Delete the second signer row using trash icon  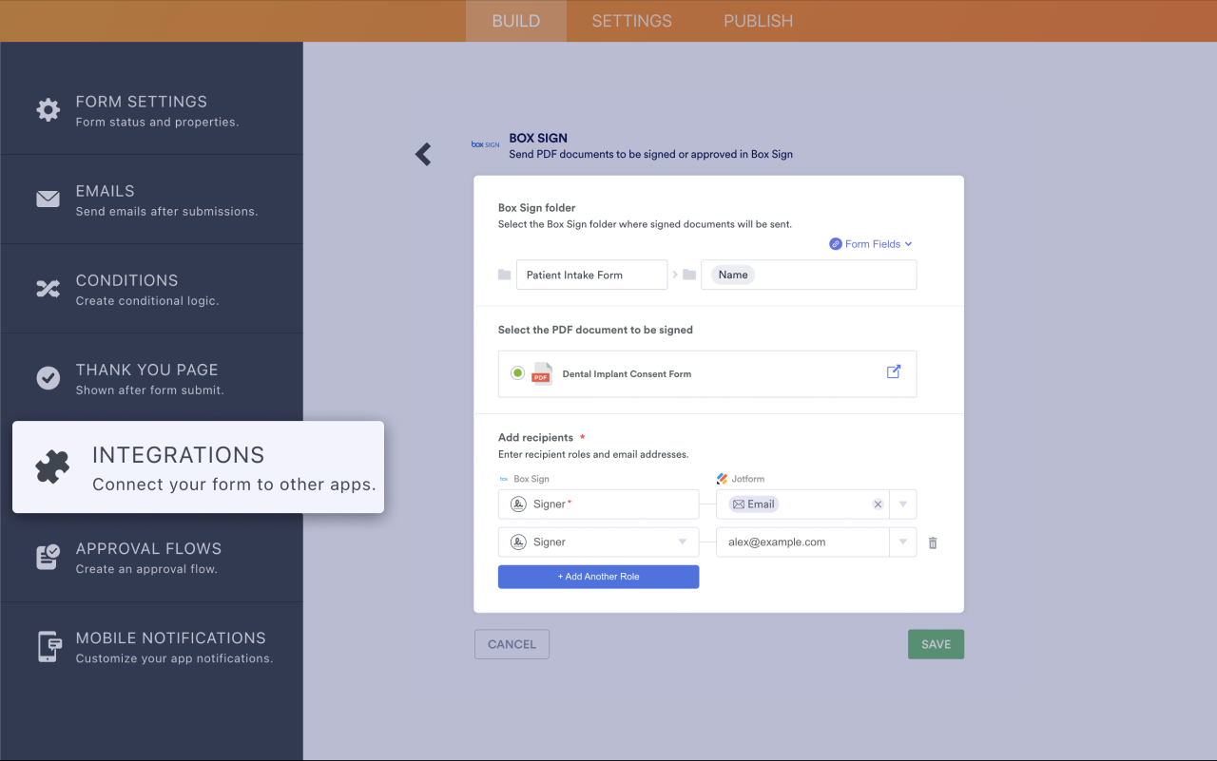pos(932,542)
